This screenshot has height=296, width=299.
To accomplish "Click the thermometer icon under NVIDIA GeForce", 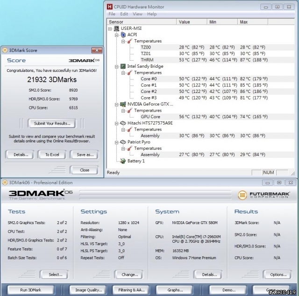I will (130, 111).
